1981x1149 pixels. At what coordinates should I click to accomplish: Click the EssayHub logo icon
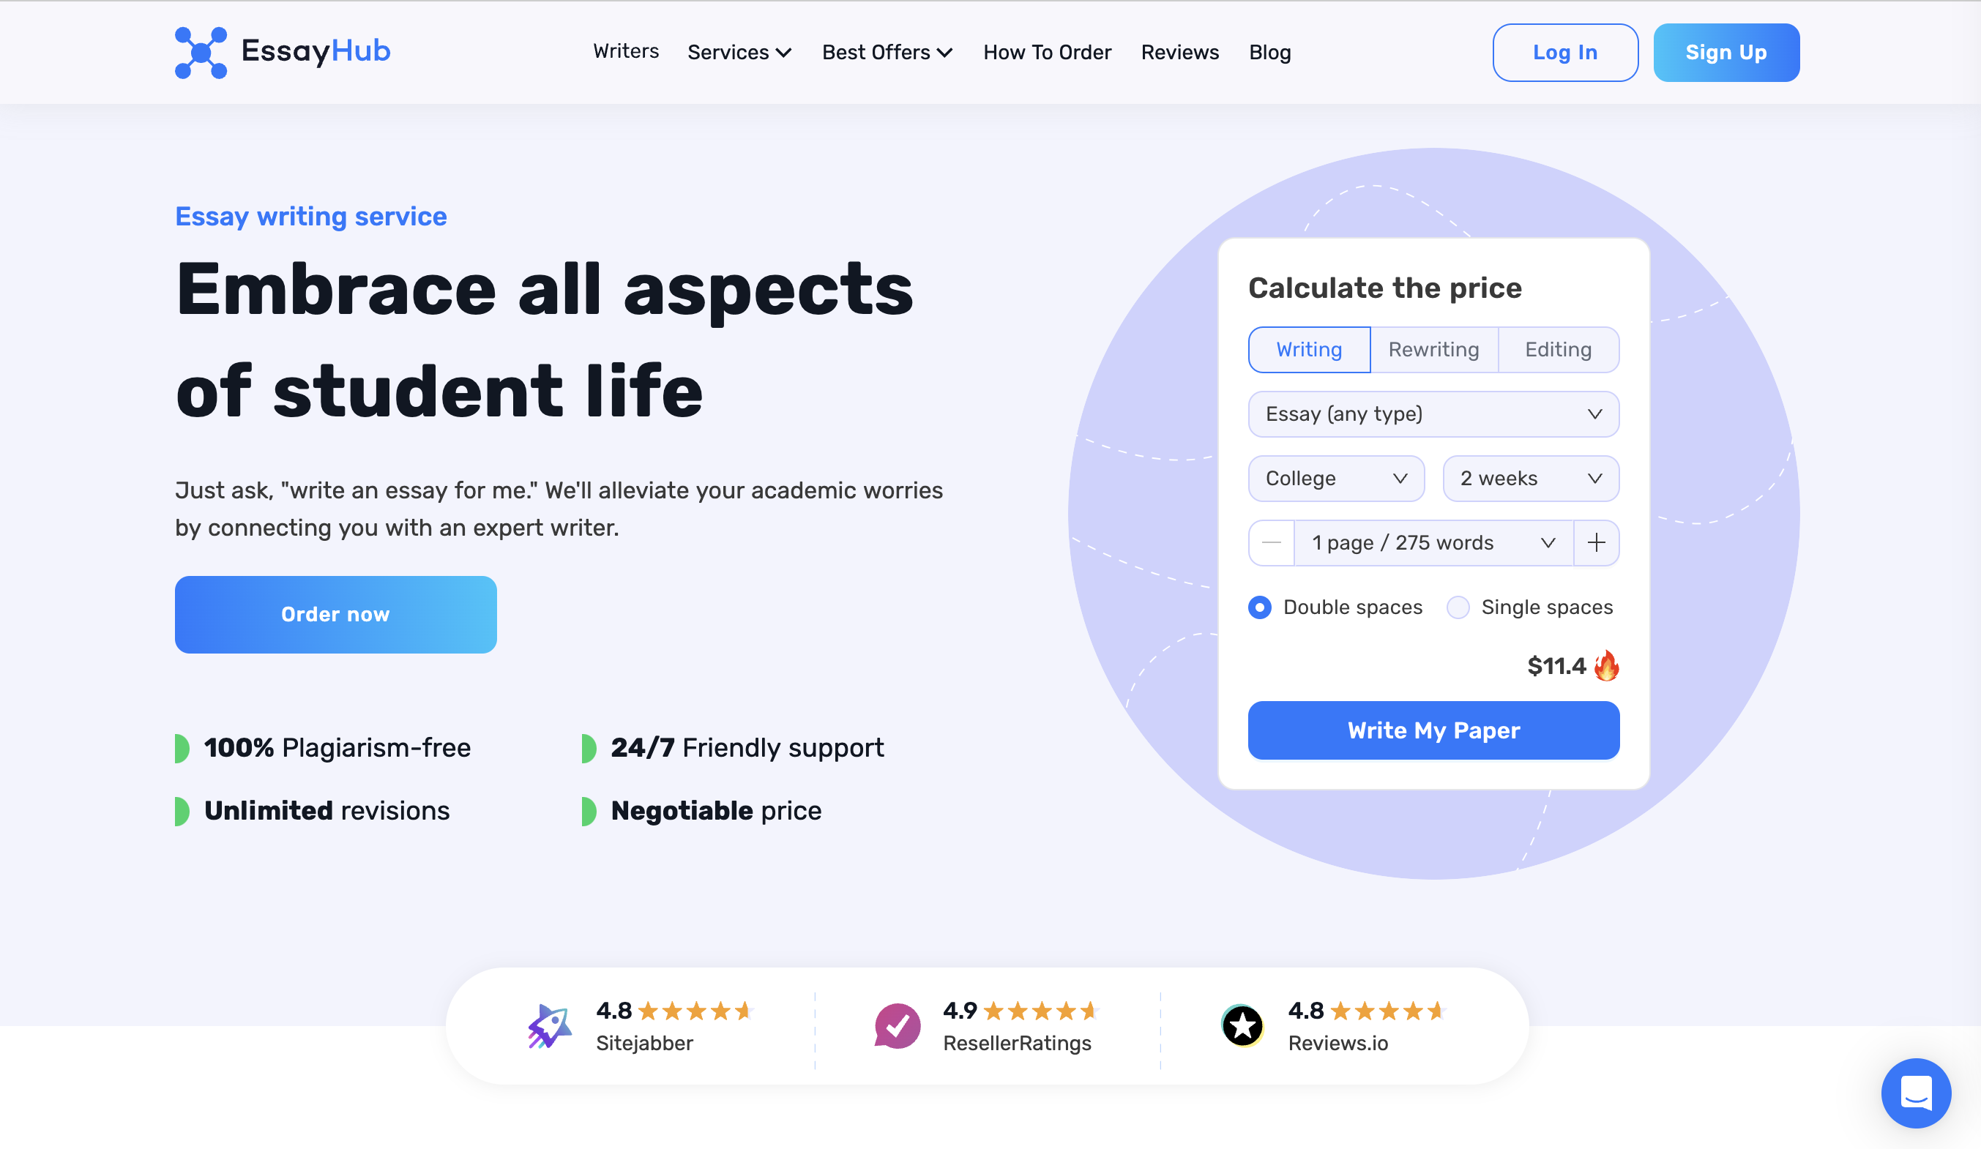point(201,53)
